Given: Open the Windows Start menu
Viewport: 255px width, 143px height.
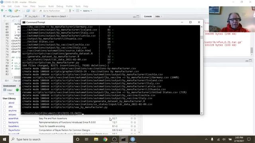Looking at the screenshot, I should tap(4, 139).
